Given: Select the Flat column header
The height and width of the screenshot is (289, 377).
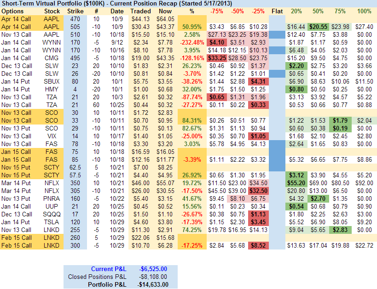Looking at the screenshot, I should click(x=277, y=11).
